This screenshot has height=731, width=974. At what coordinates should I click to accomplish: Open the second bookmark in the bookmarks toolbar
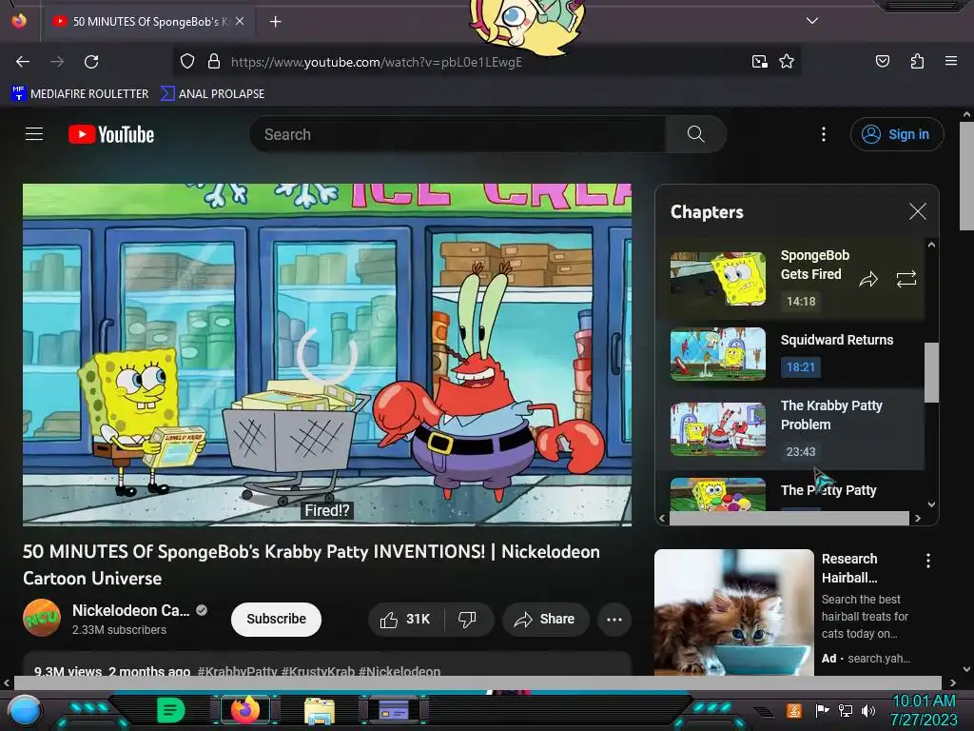point(212,94)
